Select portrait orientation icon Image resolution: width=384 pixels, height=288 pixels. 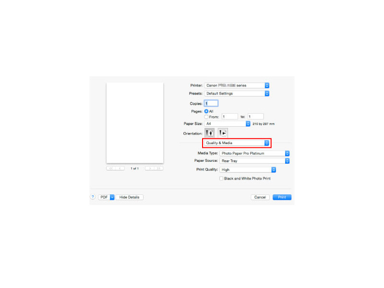tap(209, 133)
